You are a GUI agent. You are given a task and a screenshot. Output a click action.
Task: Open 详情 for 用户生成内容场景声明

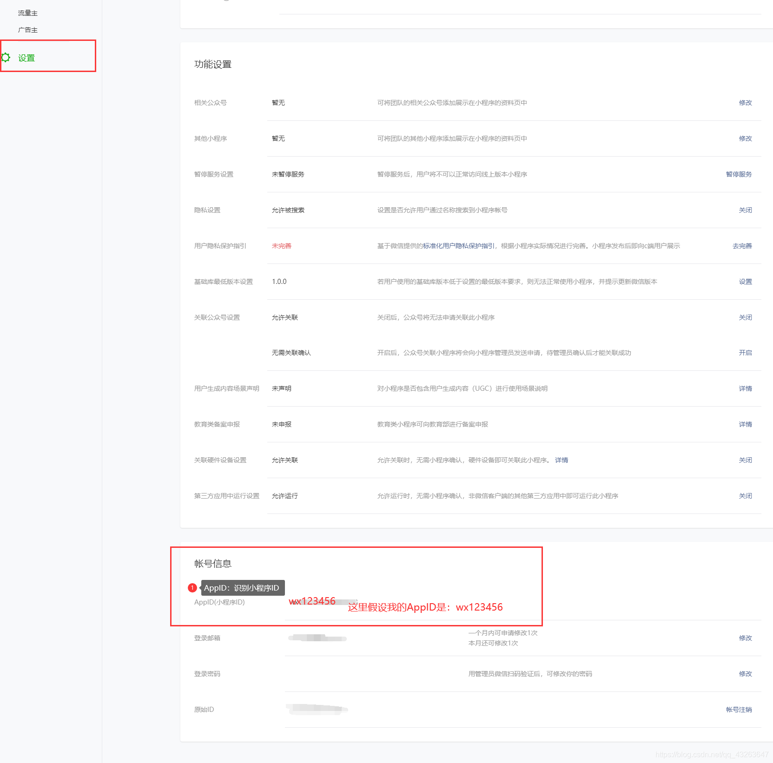click(x=745, y=388)
